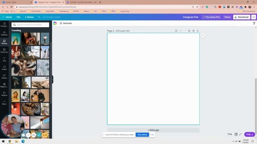Click the Undo arrow icon

[39, 17]
